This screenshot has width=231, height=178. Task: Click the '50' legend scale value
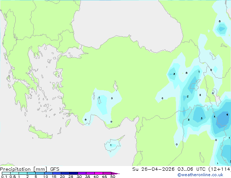tap(113, 177)
